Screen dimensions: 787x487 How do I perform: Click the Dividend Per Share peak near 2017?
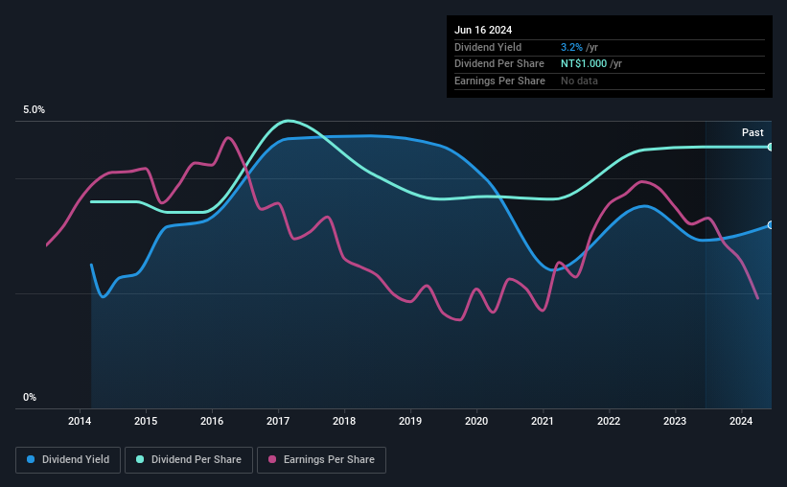pos(289,121)
